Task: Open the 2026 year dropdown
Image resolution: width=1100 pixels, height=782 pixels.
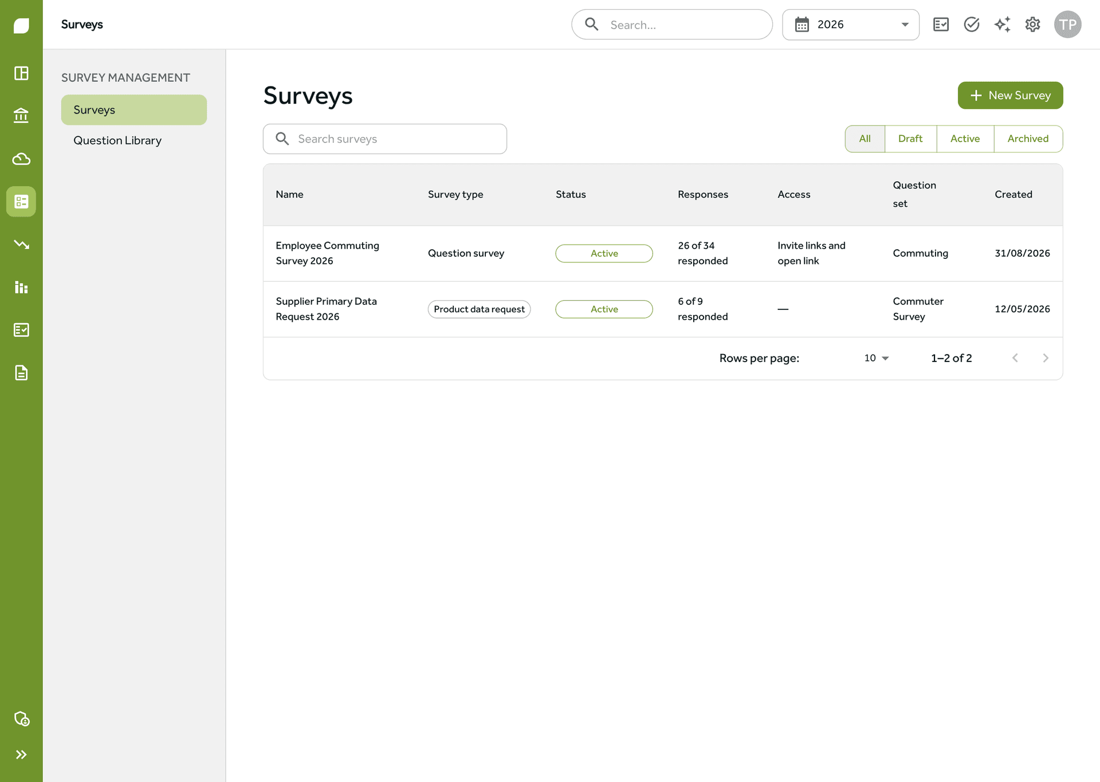Action: coord(850,25)
